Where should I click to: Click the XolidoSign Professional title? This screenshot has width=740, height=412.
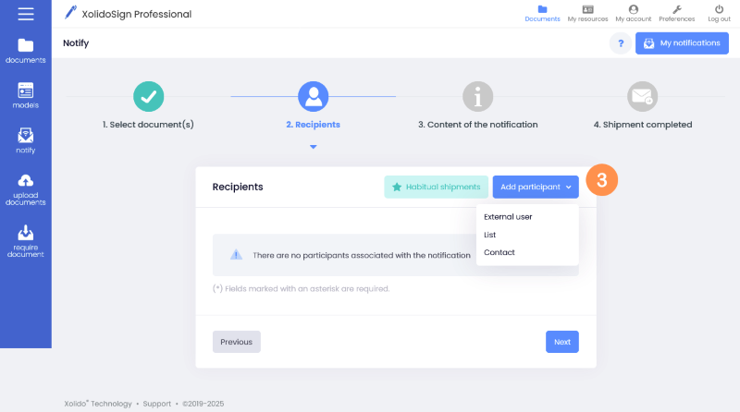click(x=137, y=14)
